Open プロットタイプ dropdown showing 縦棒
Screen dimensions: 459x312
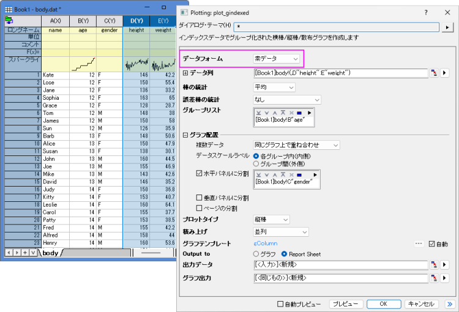[x=271, y=220]
